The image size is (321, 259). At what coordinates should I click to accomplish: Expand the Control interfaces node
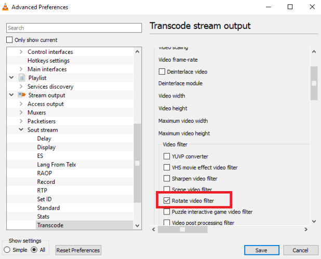click(x=21, y=52)
